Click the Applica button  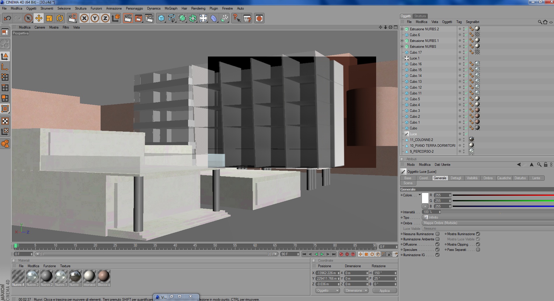click(x=385, y=291)
